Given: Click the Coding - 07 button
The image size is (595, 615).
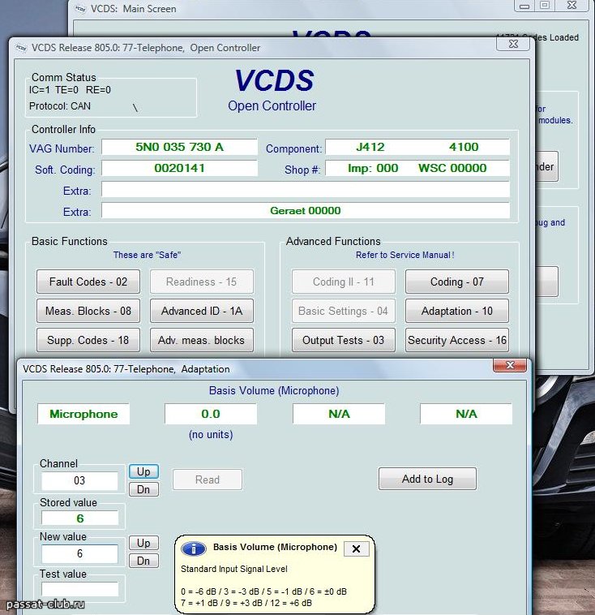Looking at the screenshot, I should pyautogui.click(x=457, y=282).
